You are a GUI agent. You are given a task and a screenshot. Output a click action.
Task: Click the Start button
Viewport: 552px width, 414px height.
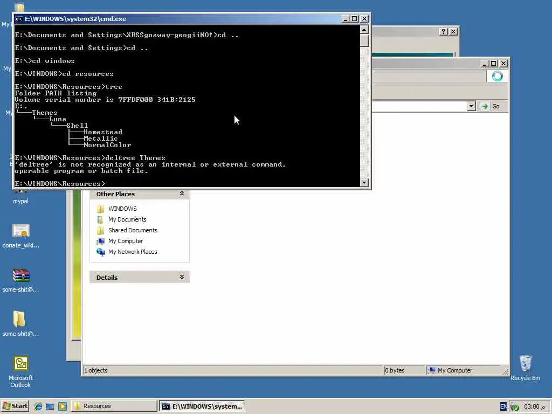coord(15,406)
